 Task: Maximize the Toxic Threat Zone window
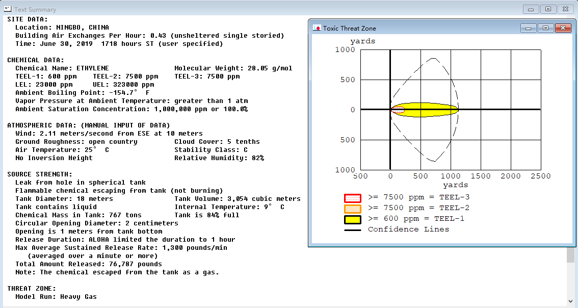point(545,28)
